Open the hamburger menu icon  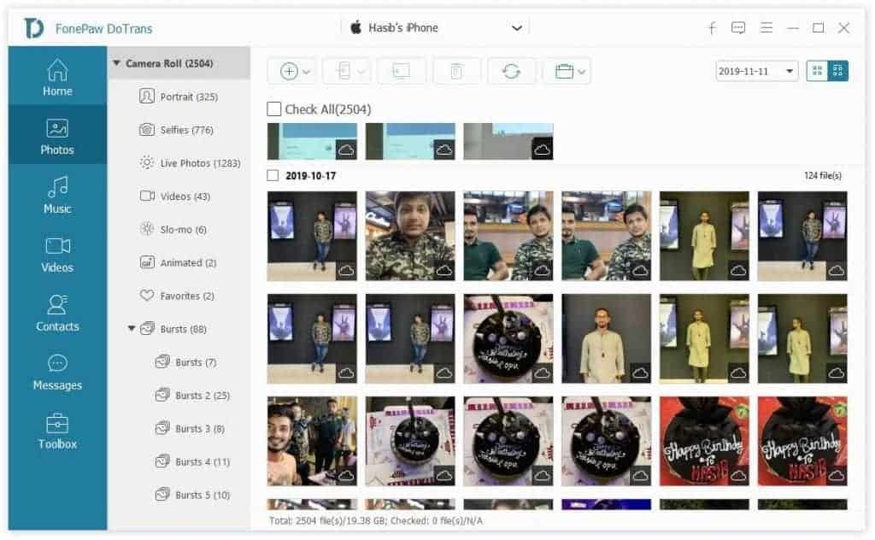coord(766,28)
